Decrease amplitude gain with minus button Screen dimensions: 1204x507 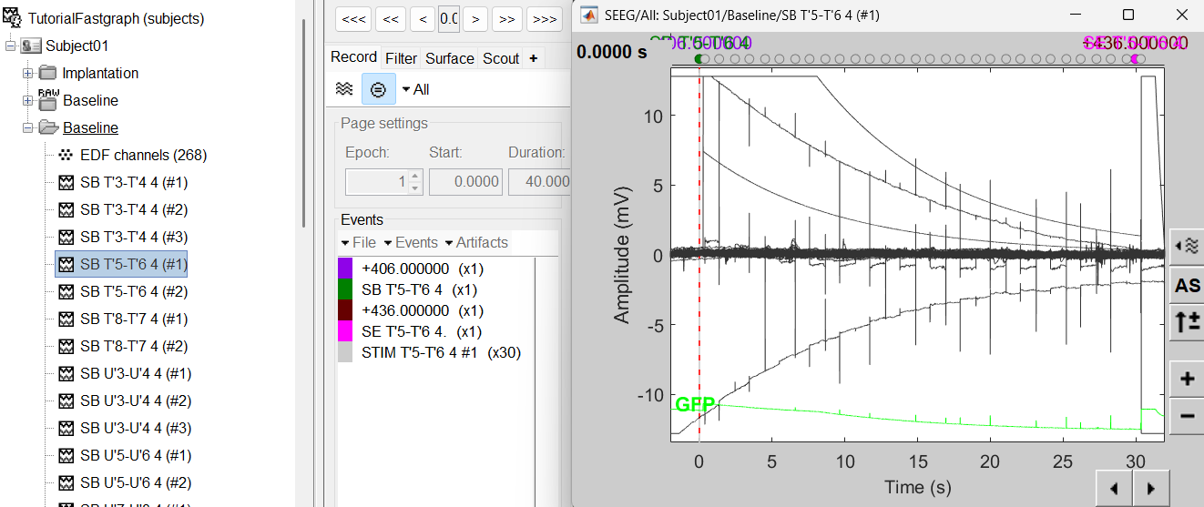[1188, 416]
